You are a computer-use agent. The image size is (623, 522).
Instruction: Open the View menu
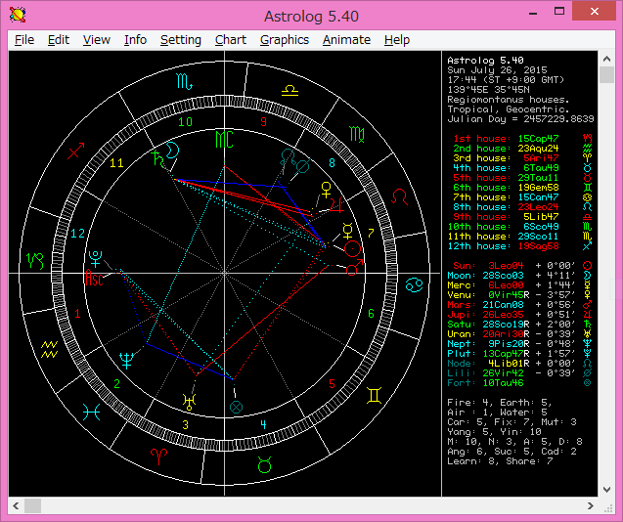(x=97, y=40)
